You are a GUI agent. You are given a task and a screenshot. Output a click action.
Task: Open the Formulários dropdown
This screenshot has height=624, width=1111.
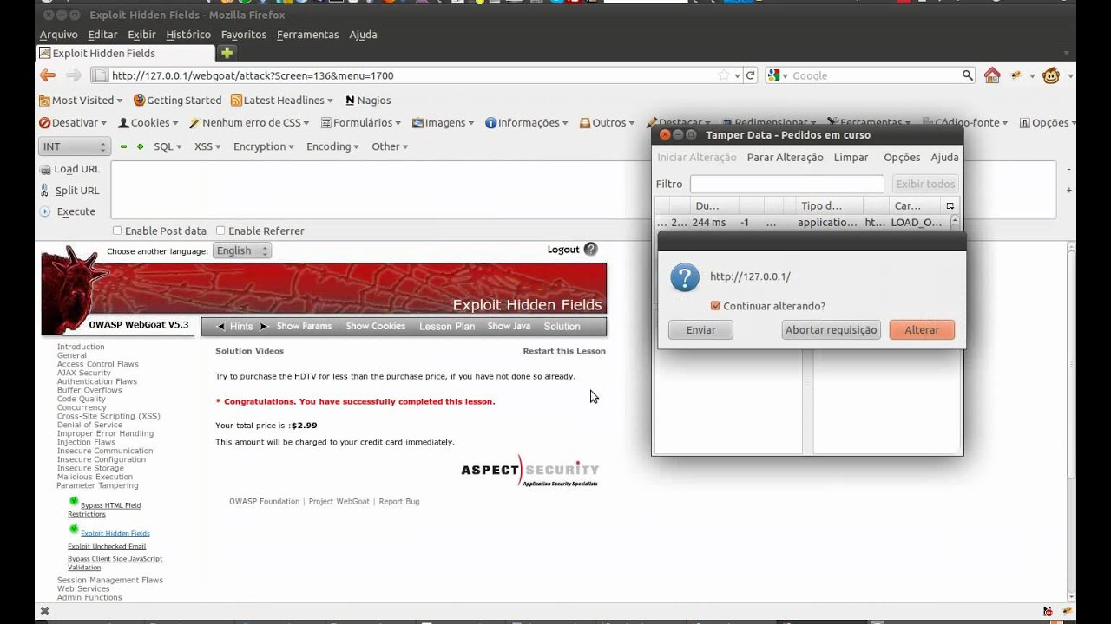pyautogui.click(x=361, y=123)
